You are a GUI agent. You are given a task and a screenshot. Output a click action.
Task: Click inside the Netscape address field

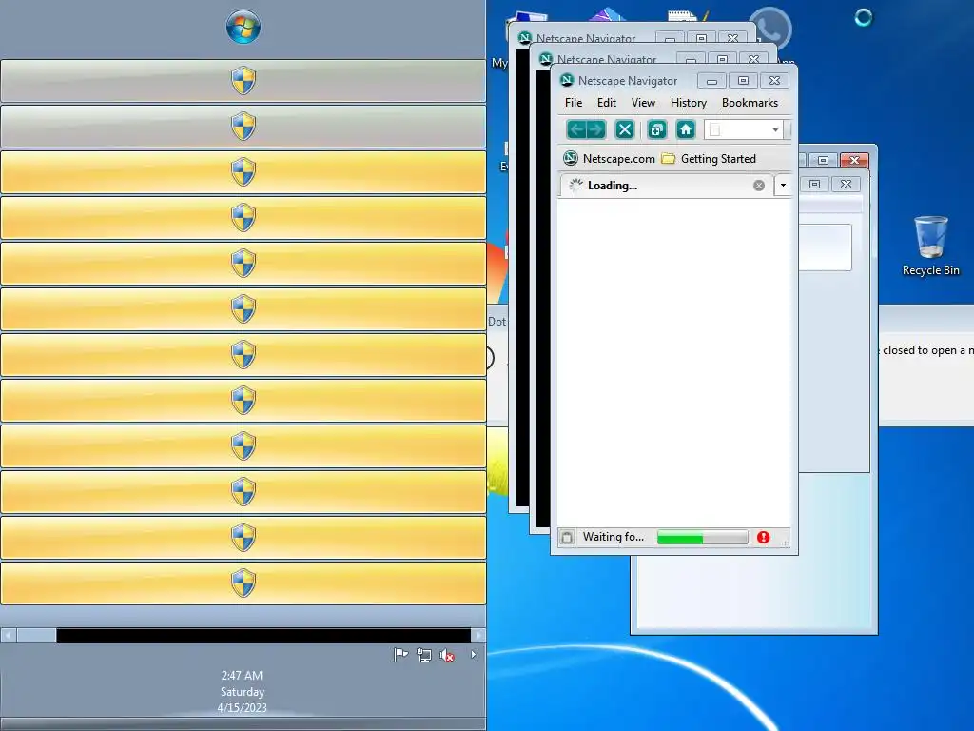(743, 129)
